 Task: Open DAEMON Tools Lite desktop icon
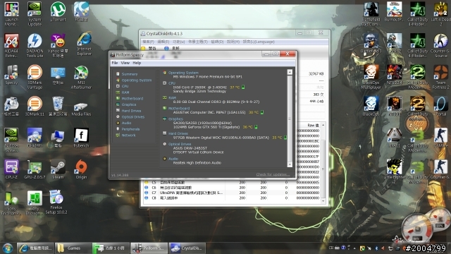[35, 45]
